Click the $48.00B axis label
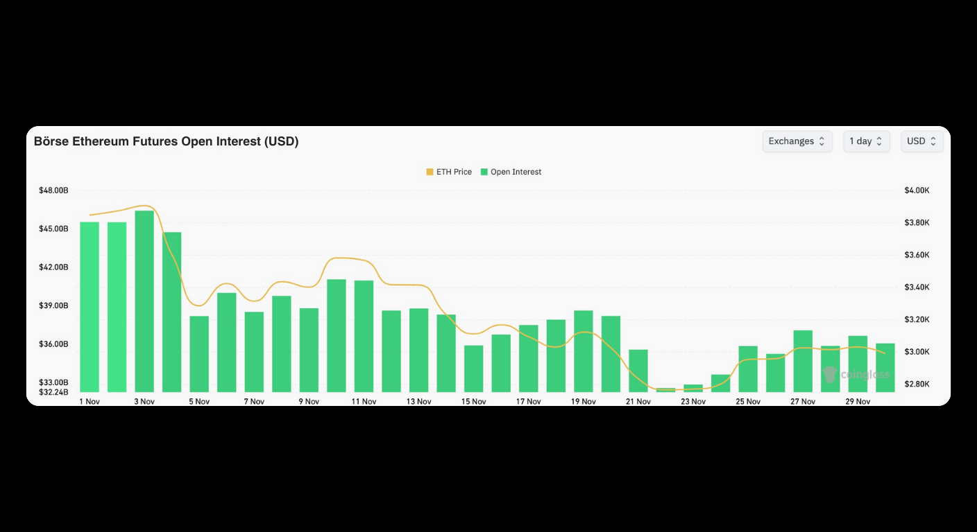The height and width of the screenshot is (532, 977). pos(53,190)
